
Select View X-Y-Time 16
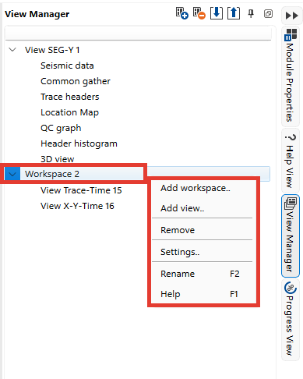coord(77,206)
